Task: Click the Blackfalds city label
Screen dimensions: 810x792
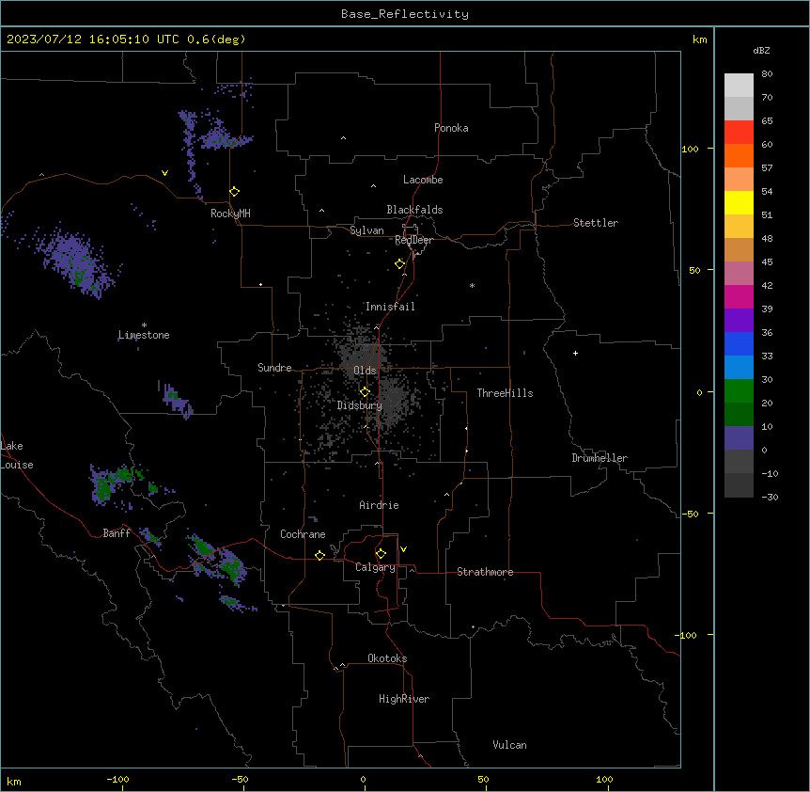Action: [x=414, y=210]
